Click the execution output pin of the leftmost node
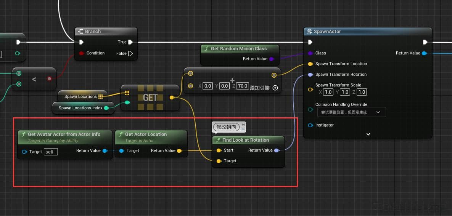Screen dimensions: 452x216 pyautogui.click(x=18, y=42)
